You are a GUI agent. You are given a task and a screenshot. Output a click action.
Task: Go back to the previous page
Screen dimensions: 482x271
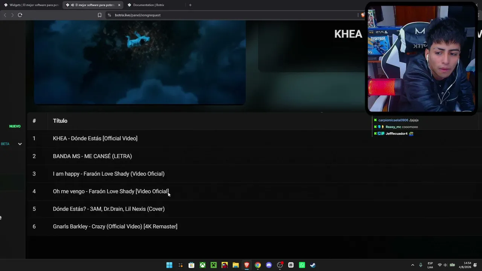pyautogui.click(x=5, y=15)
